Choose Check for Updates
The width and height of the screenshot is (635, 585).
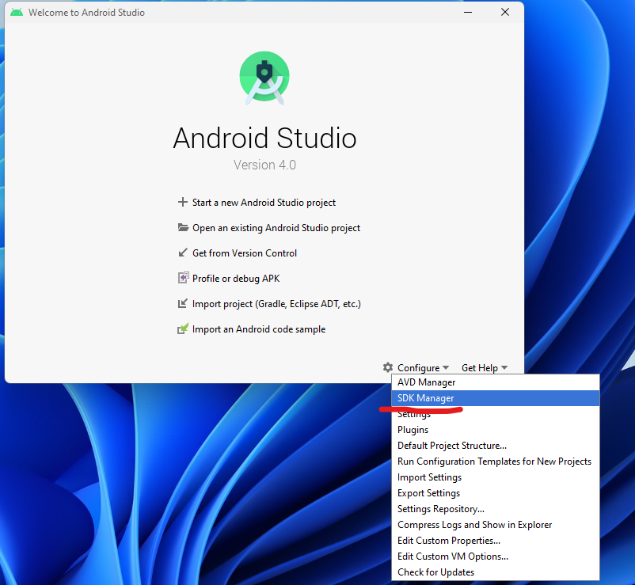point(435,572)
